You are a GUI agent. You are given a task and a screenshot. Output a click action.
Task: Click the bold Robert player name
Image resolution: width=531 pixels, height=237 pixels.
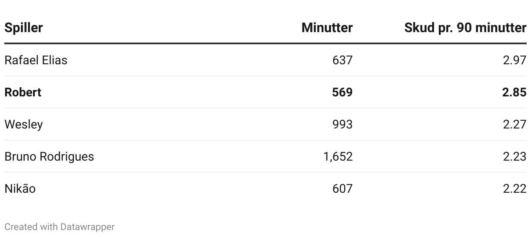pyautogui.click(x=23, y=92)
